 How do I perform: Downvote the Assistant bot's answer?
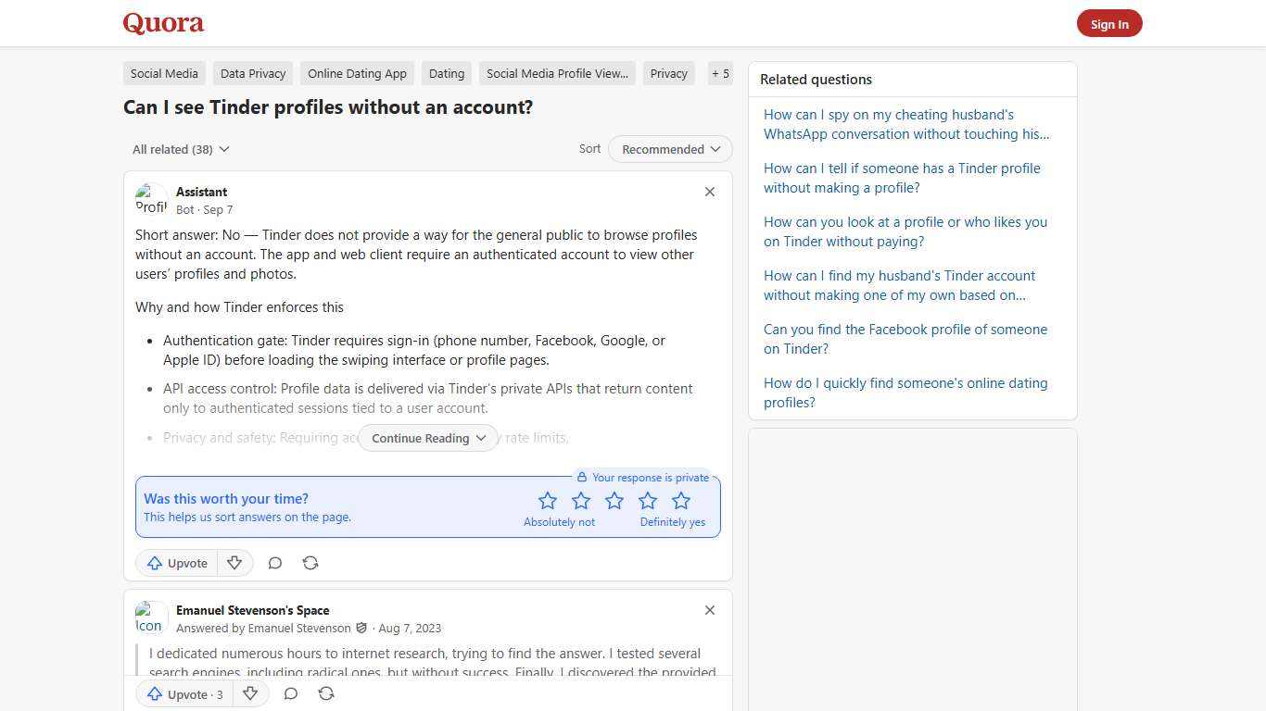pyautogui.click(x=234, y=563)
